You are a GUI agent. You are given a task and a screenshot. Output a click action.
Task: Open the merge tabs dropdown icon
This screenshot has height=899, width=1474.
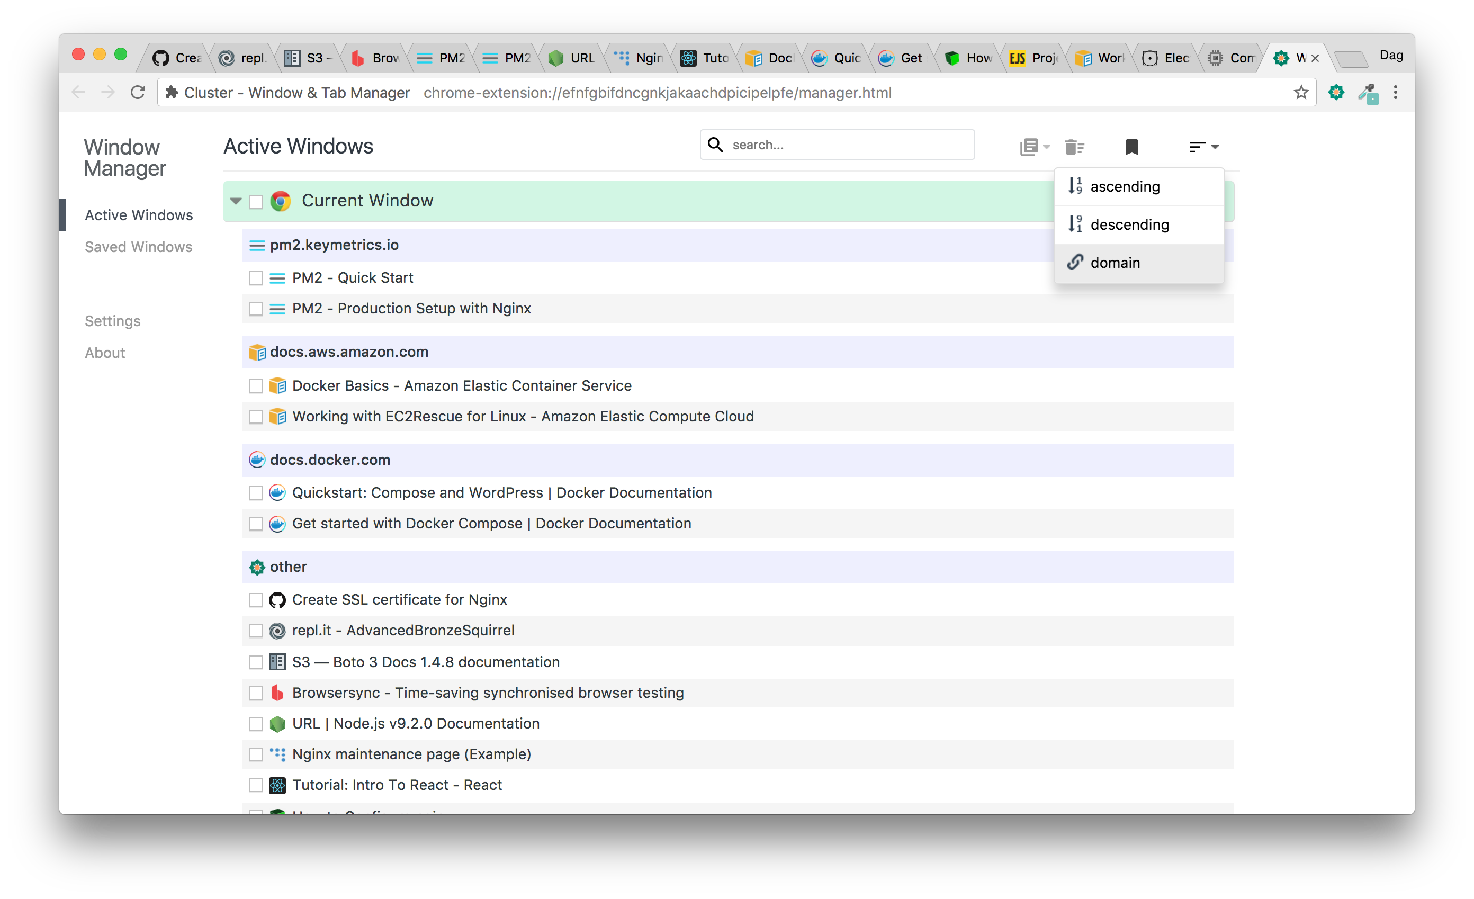coord(1035,147)
